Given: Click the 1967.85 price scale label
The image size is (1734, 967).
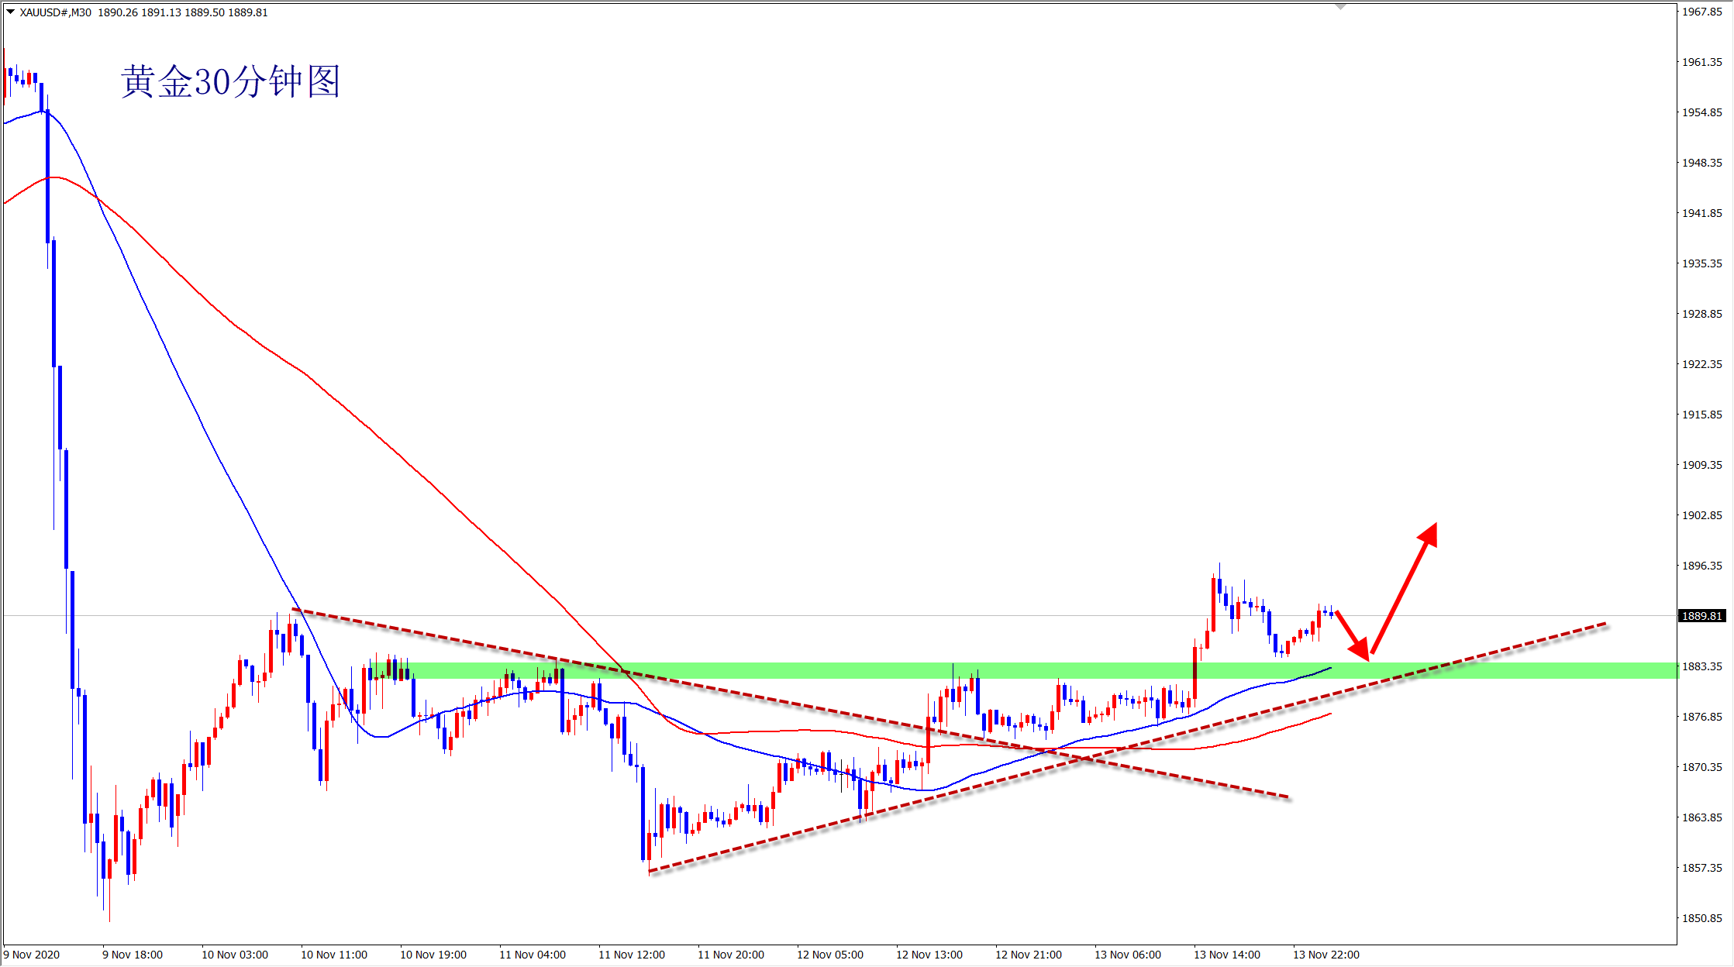Looking at the screenshot, I should click(x=1701, y=12).
